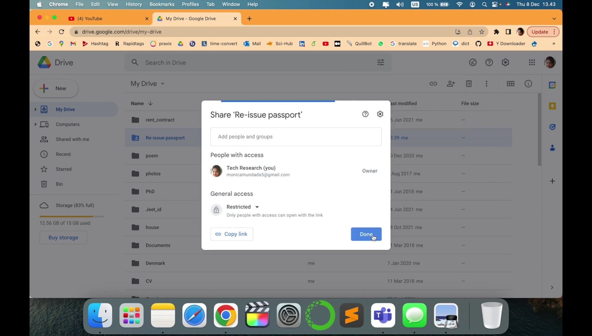592x336 pixels.
Task: Open Sci-Hub bookmark
Action: (280, 44)
